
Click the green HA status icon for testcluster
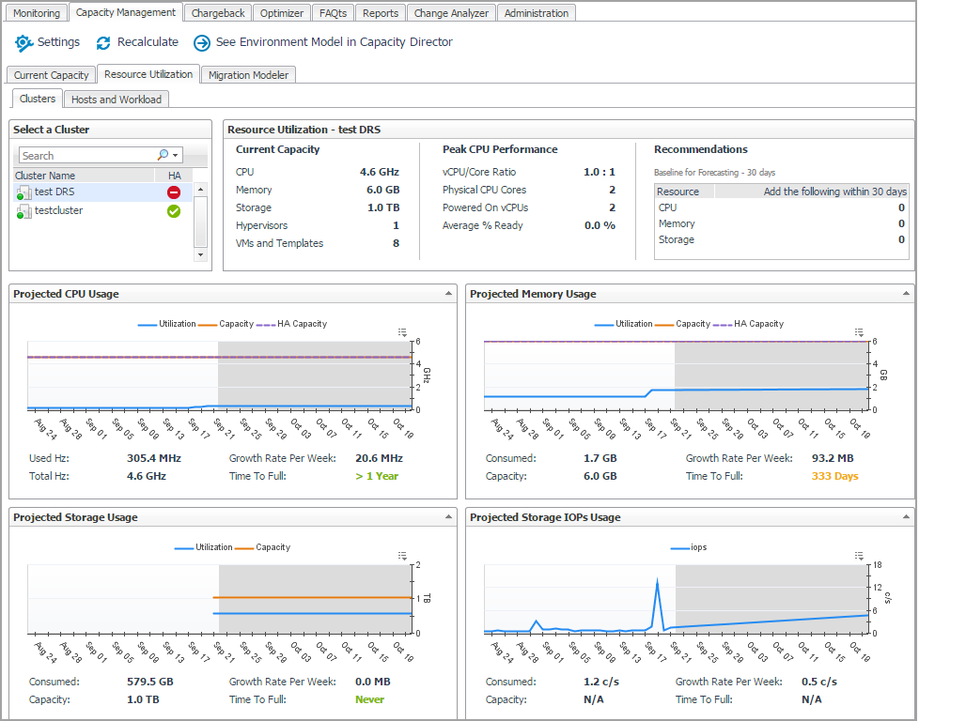tap(174, 211)
